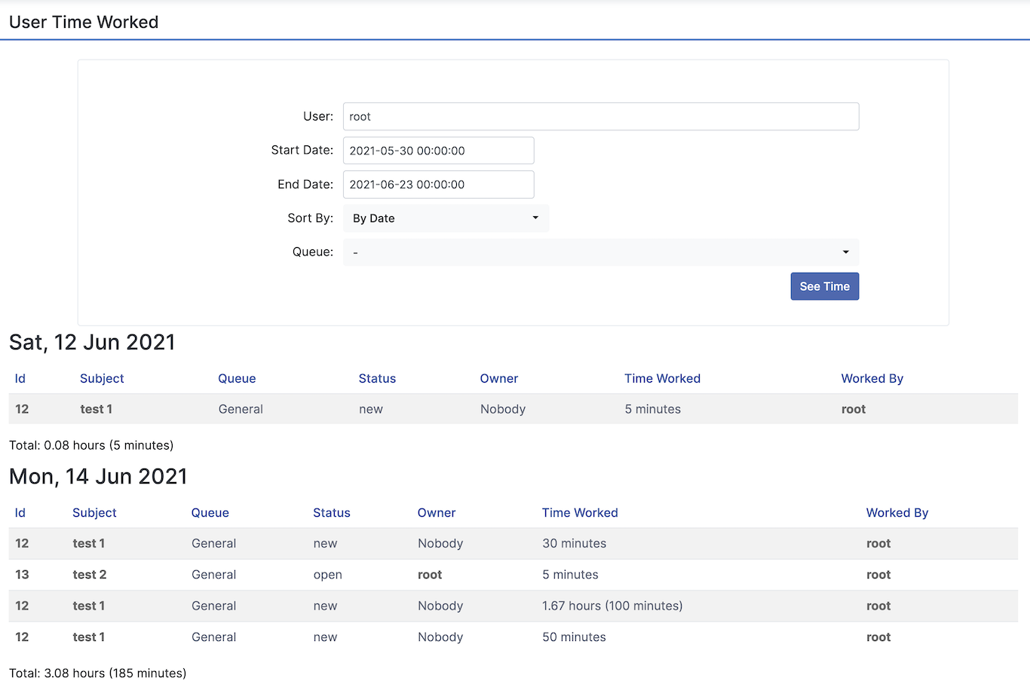The height and width of the screenshot is (690, 1030).
Task: Sort by the Subject column header
Action: click(101, 378)
